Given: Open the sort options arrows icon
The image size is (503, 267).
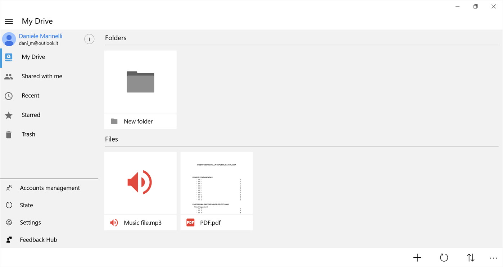Looking at the screenshot, I should pos(471,258).
